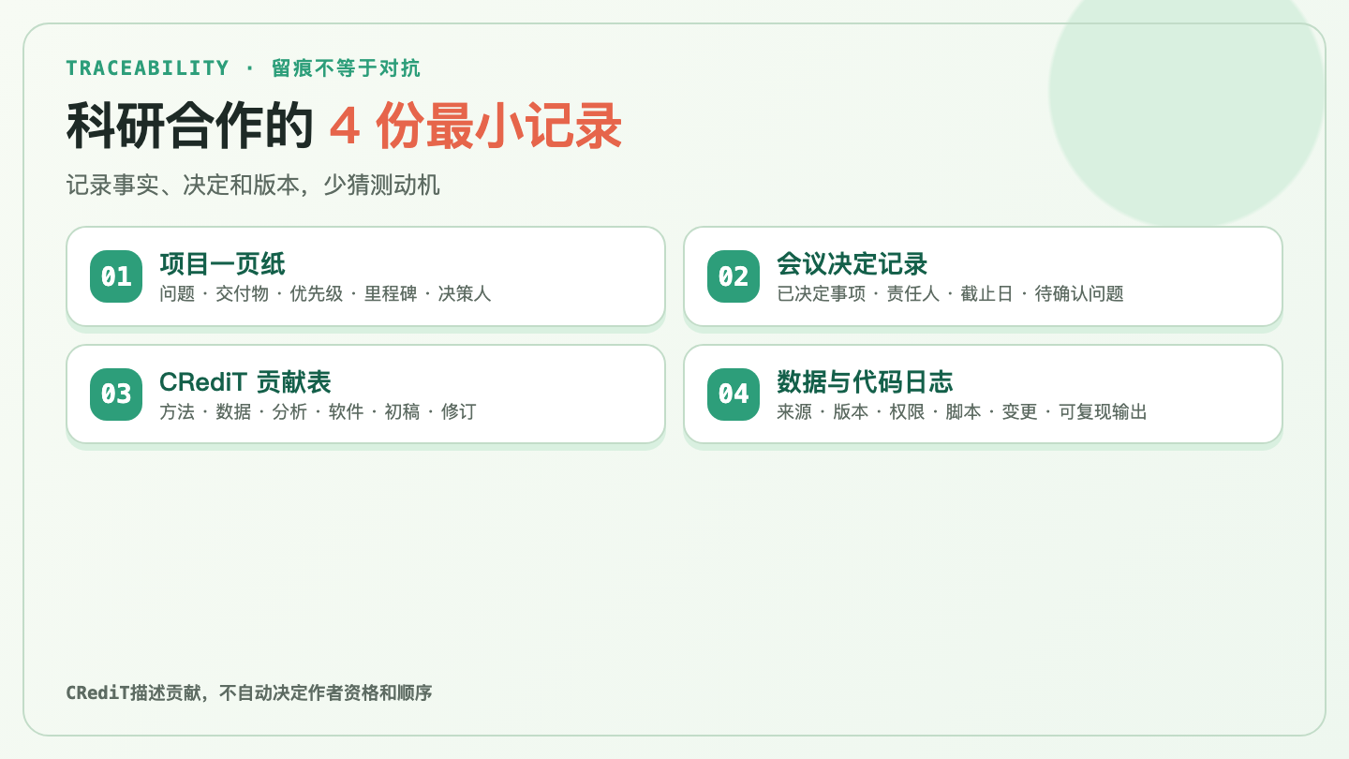Select the 数据与代码日志 card title
1349x759 pixels.
(865, 382)
